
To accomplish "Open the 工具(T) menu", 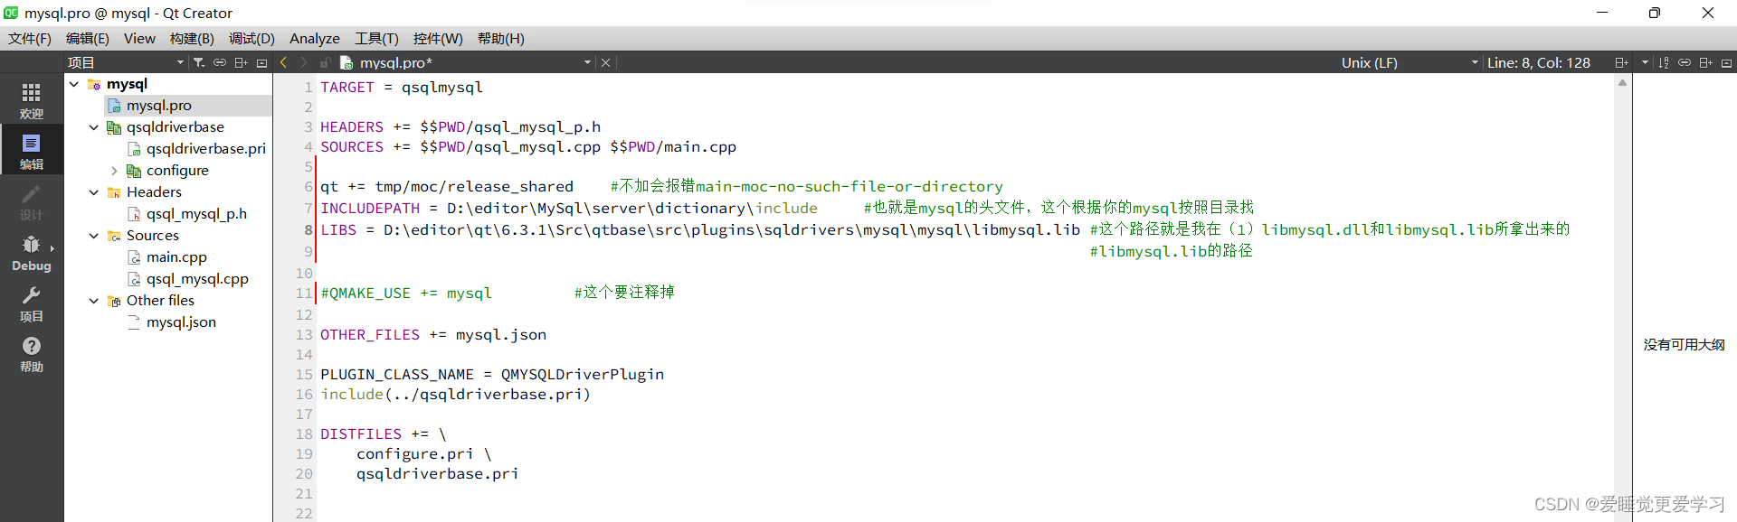I will (376, 38).
